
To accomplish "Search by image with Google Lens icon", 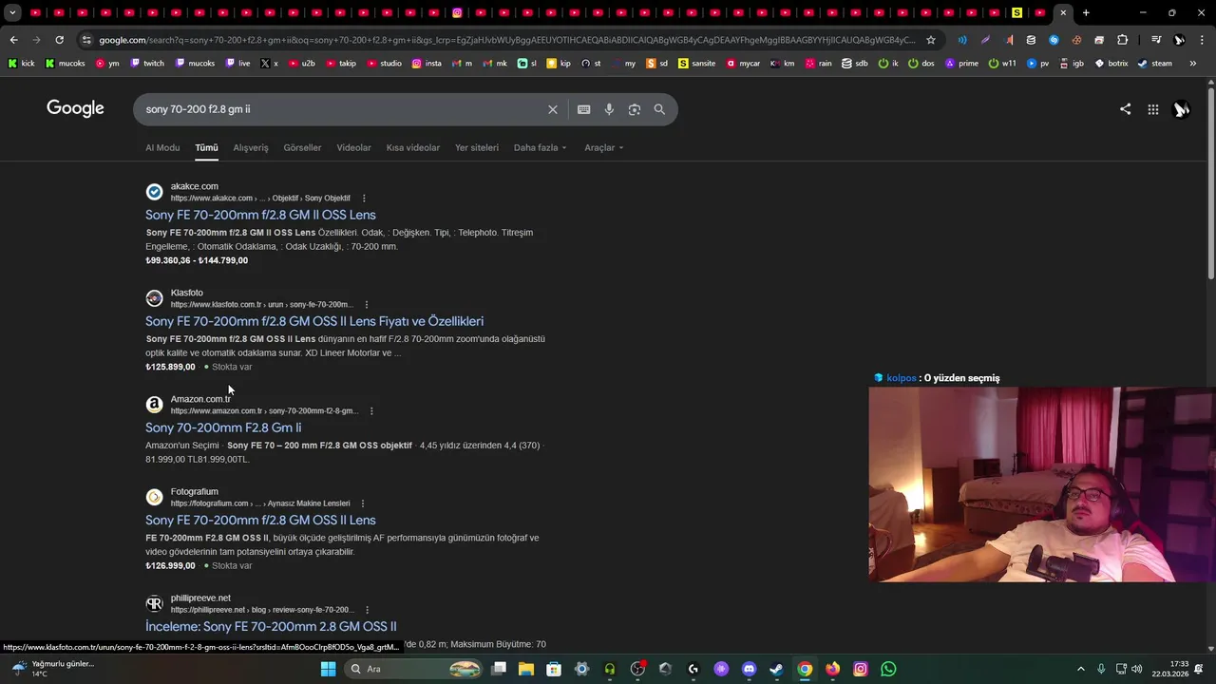I will point(635,109).
